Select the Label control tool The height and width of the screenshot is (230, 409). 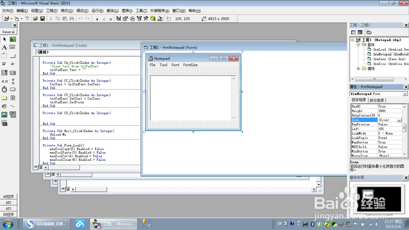pyautogui.click(x=4, y=47)
